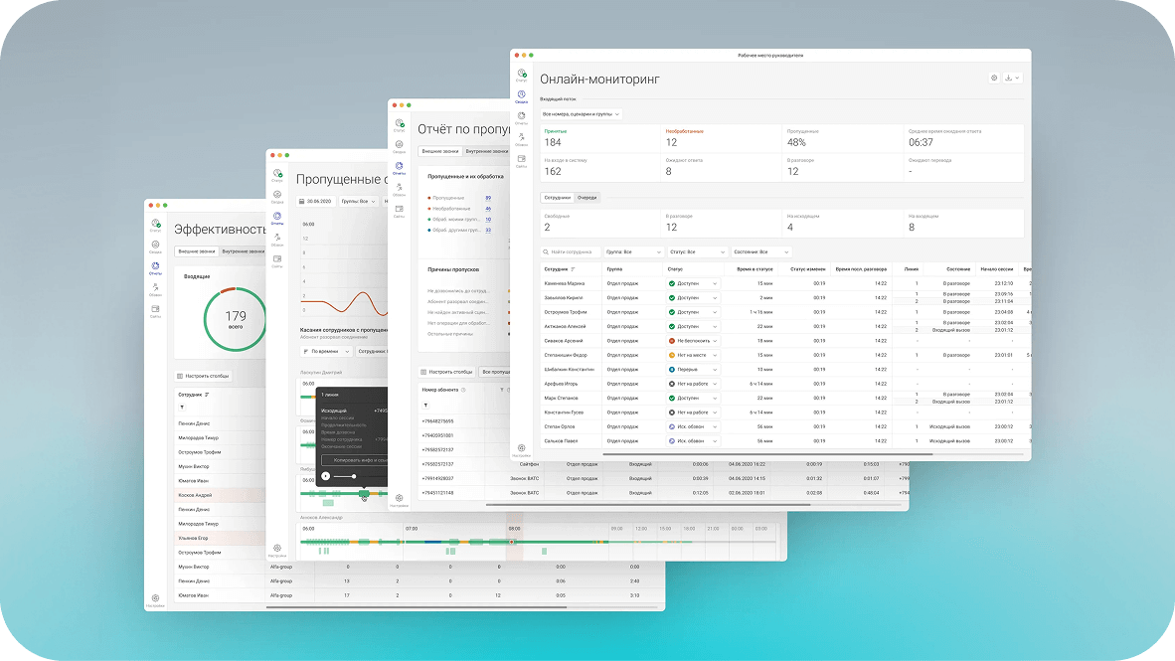Viewport: 1175px width, 661px height.
Task: Open Сводка icon in Пропущенные window sidebar
Action: [277, 196]
